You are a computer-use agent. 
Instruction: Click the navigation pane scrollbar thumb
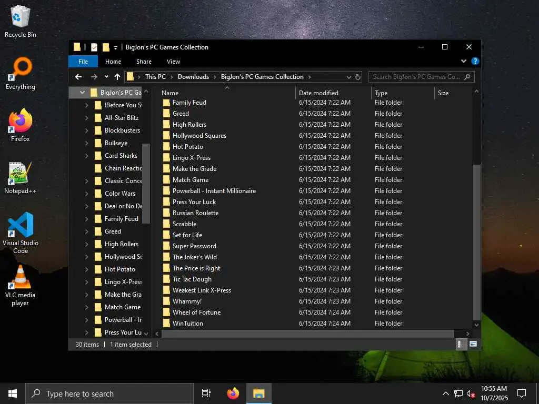tap(146, 184)
